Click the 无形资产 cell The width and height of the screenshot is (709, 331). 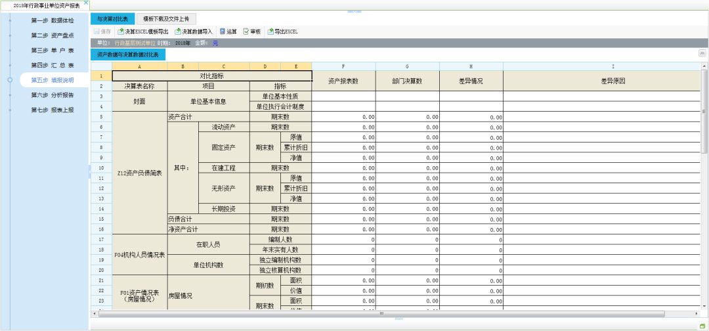coord(224,188)
